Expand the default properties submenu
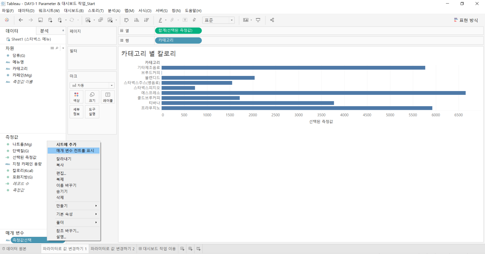This screenshot has height=254, width=485. click(x=74, y=214)
